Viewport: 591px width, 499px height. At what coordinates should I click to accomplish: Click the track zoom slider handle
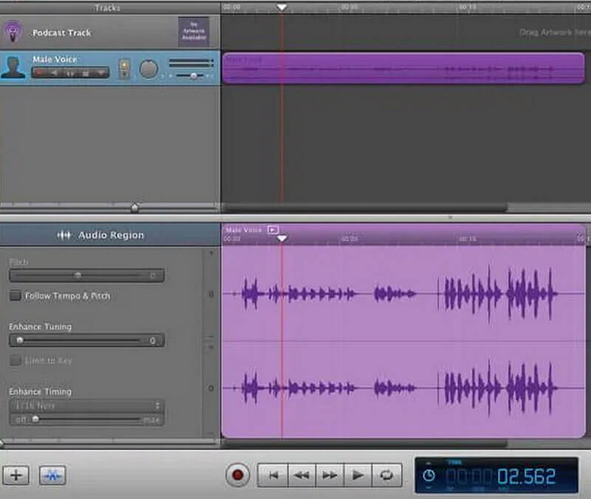(134, 207)
